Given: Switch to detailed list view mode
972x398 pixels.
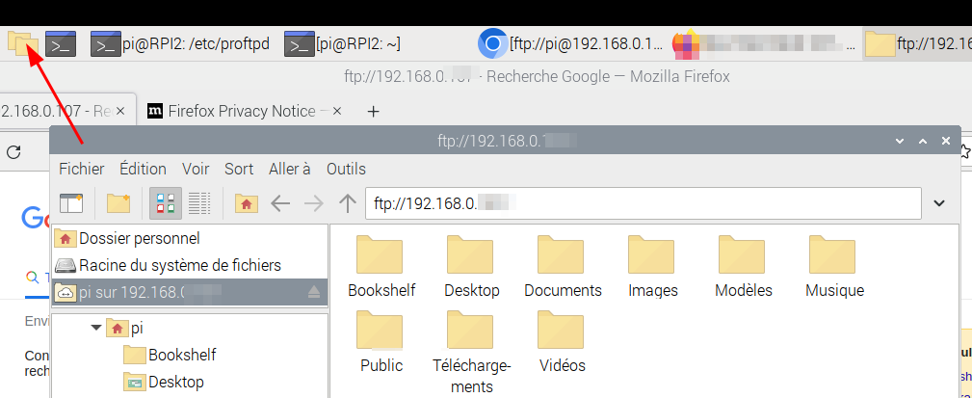Looking at the screenshot, I should [x=199, y=203].
